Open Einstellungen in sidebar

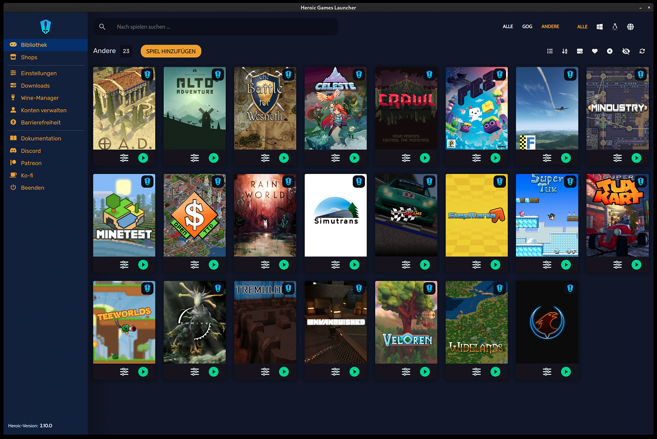click(x=46, y=73)
